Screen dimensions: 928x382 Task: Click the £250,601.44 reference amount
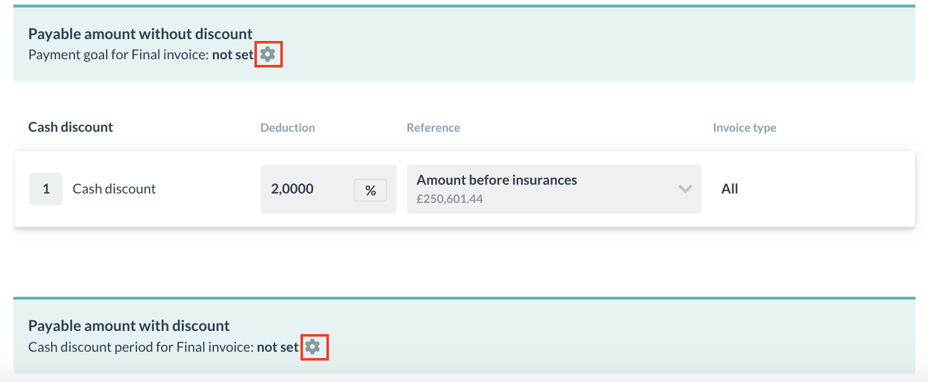[x=450, y=199]
